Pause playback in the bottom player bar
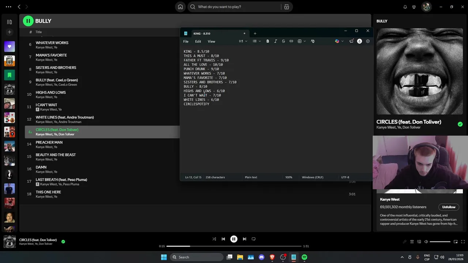Screen dimensions: 468x263 click(x=234, y=239)
